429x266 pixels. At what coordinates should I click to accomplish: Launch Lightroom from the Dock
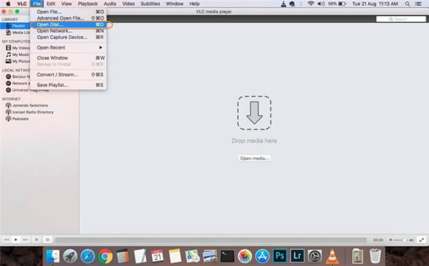pos(297,256)
